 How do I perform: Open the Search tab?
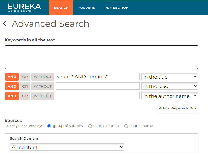pyautogui.click(x=61, y=8)
